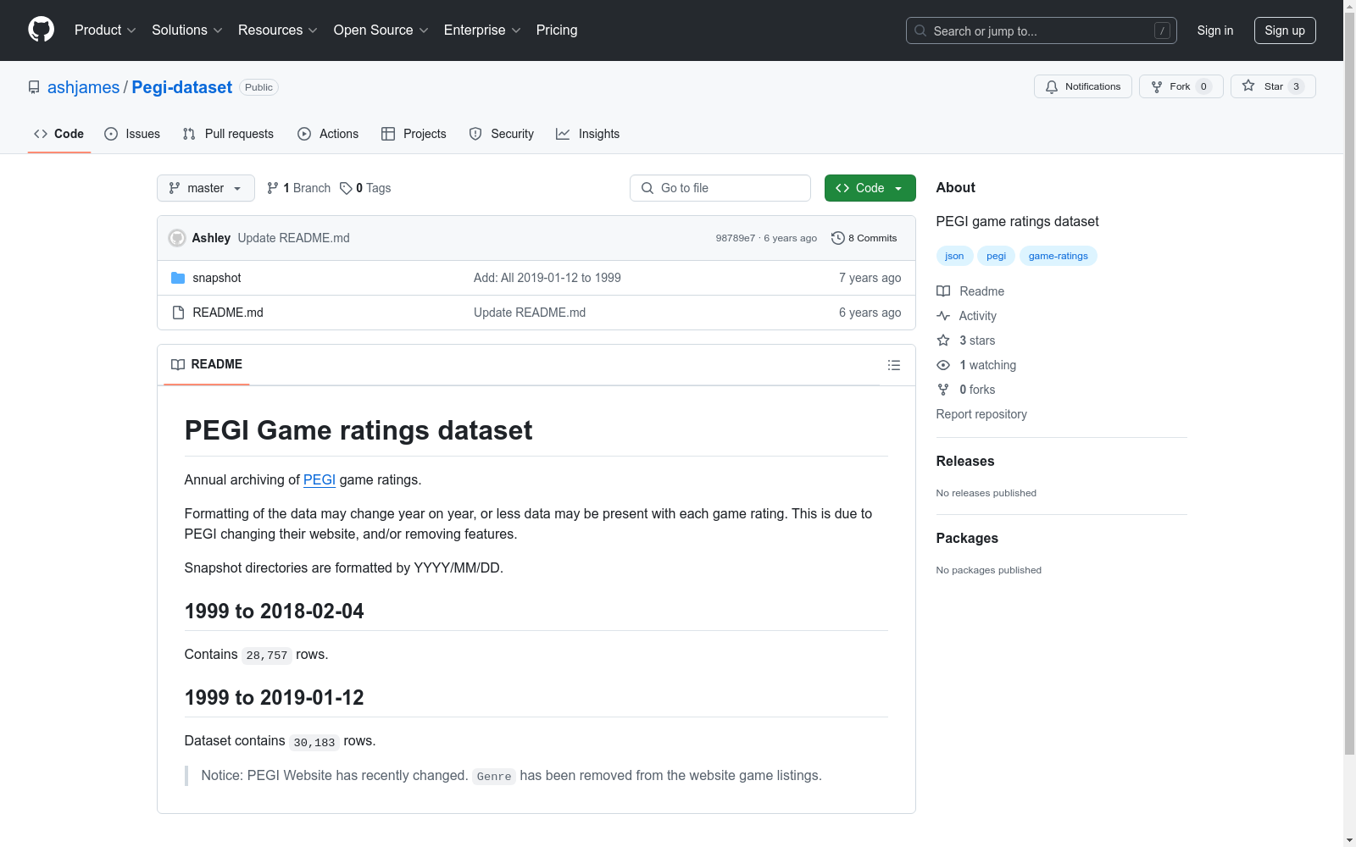Click the tag icon next to 0 Tags
This screenshot has width=1356, height=847.
click(x=346, y=188)
